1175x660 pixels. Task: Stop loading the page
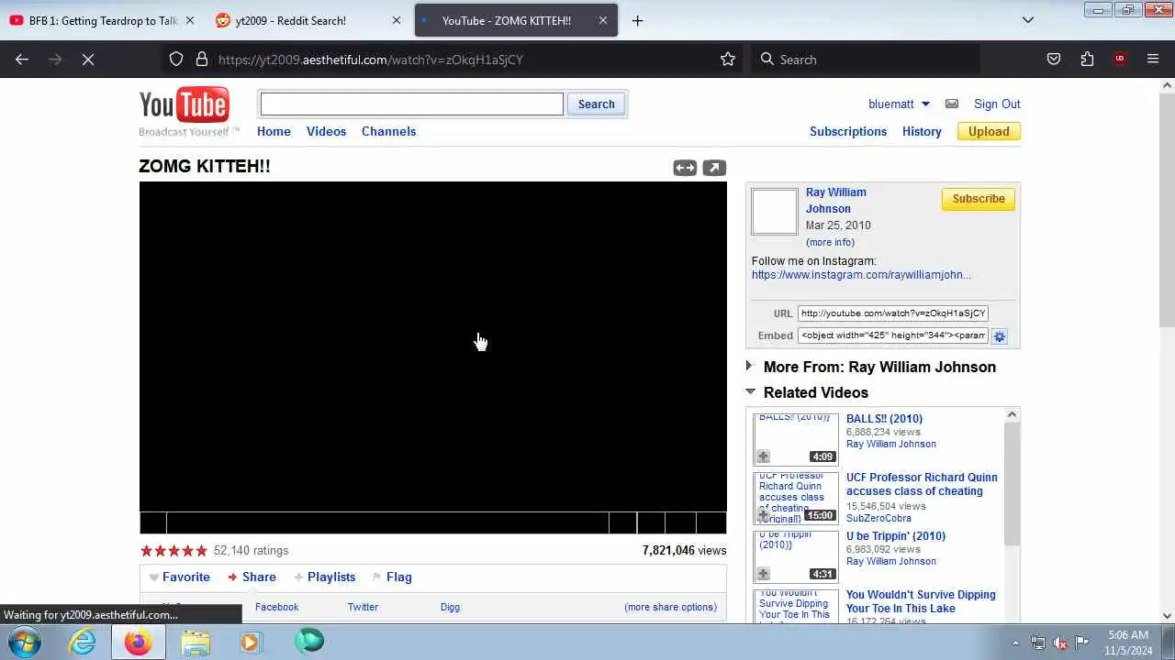(88, 60)
